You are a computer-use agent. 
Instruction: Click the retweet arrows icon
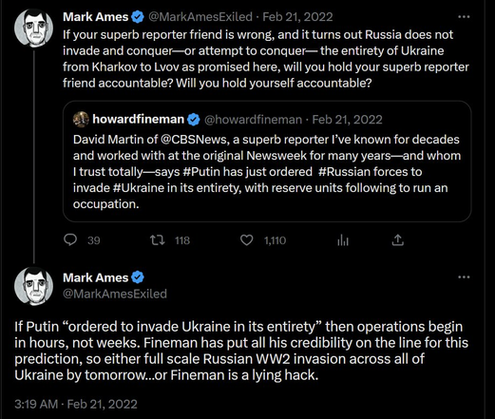(158, 240)
